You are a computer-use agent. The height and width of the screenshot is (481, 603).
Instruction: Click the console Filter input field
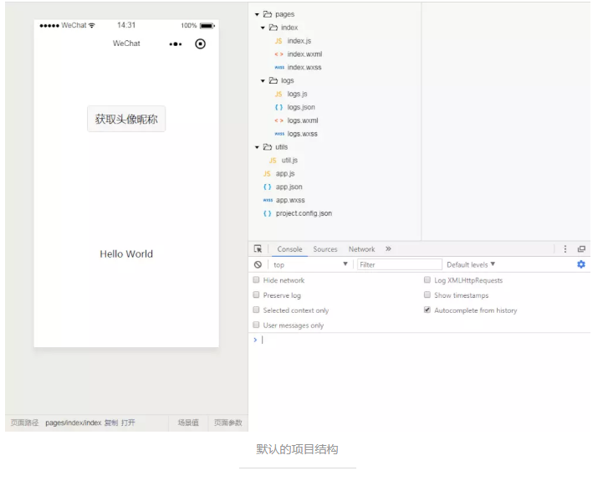[x=399, y=264]
